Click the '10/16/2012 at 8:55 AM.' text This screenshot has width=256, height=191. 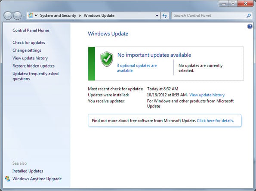(x=167, y=95)
